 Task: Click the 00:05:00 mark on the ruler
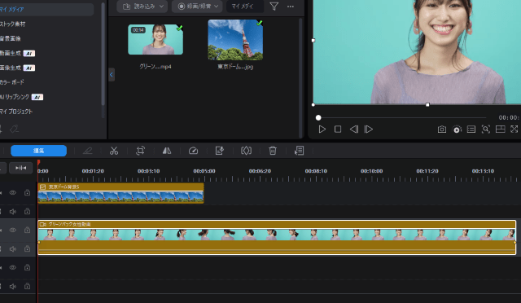click(x=204, y=171)
